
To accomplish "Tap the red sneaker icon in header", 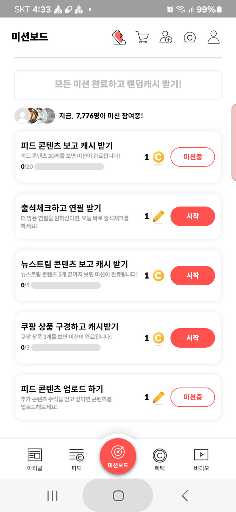I will 119,37.
